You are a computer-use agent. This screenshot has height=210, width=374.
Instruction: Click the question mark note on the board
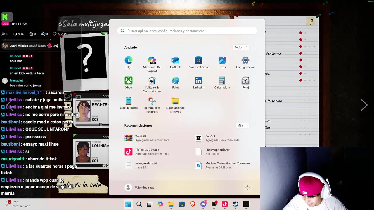tap(311, 22)
